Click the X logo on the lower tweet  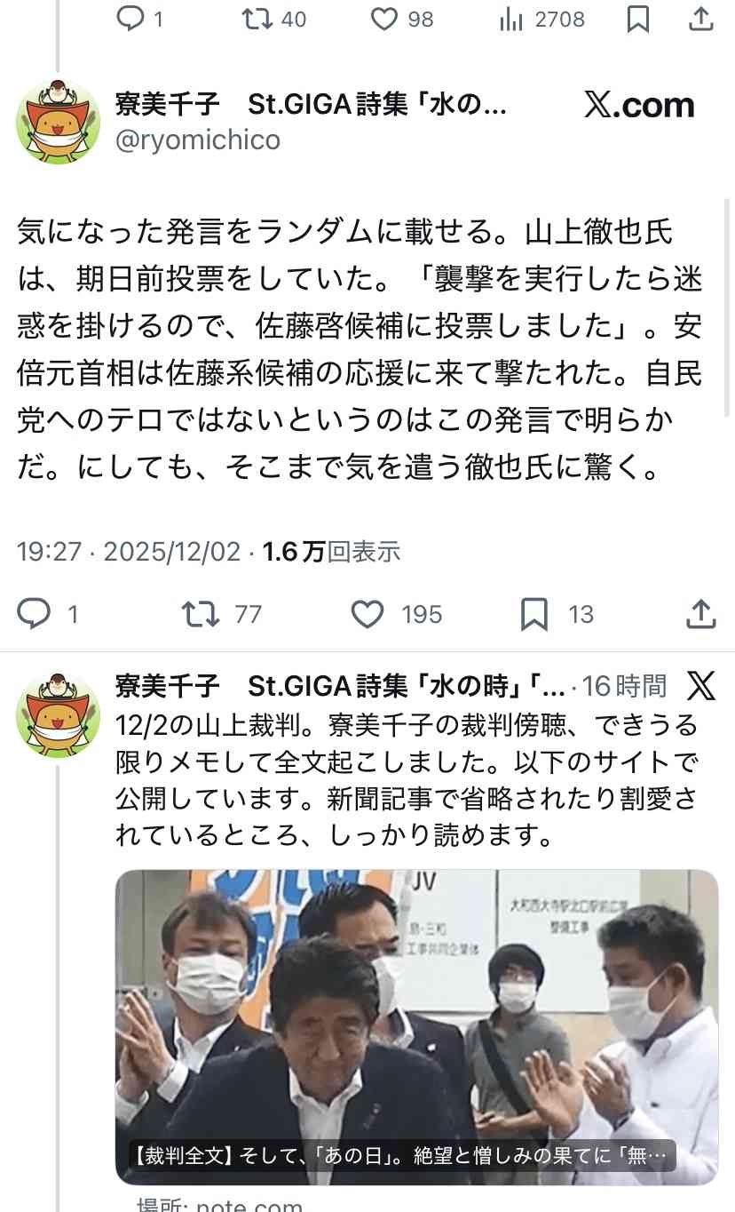point(701,685)
